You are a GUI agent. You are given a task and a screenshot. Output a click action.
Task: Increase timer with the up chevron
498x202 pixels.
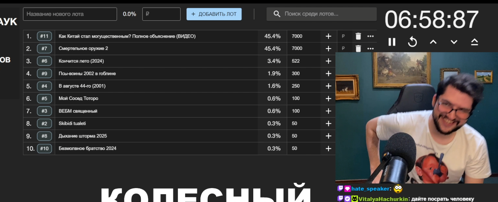(x=433, y=42)
